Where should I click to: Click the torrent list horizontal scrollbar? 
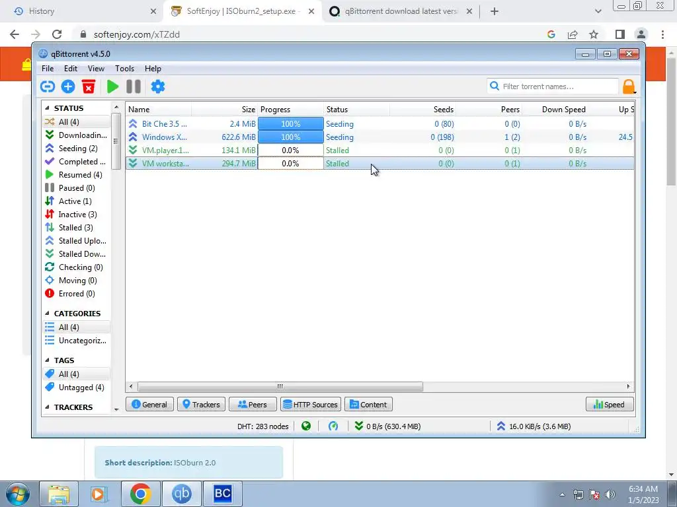click(280, 387)
